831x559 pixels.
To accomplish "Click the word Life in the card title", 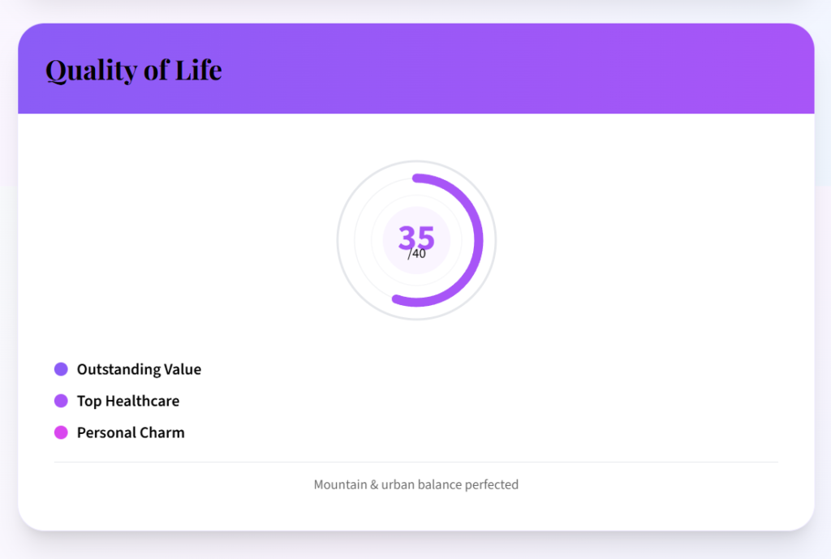I will [x=199, y=70].
